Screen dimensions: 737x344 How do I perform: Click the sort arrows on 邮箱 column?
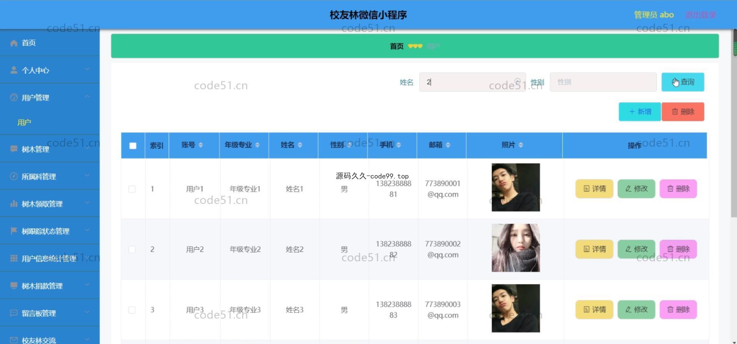click(x=448, y=145)
